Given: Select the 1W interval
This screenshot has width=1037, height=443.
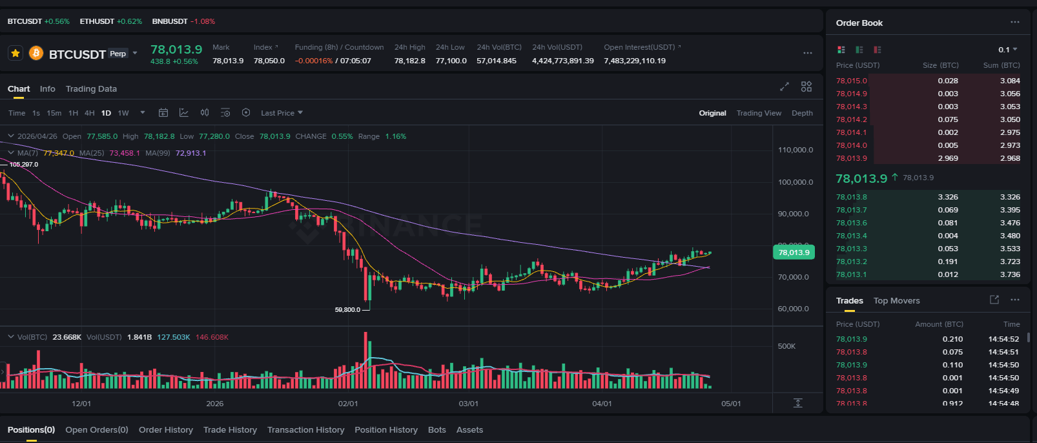Looking at the screenshot, I should 123,113.
